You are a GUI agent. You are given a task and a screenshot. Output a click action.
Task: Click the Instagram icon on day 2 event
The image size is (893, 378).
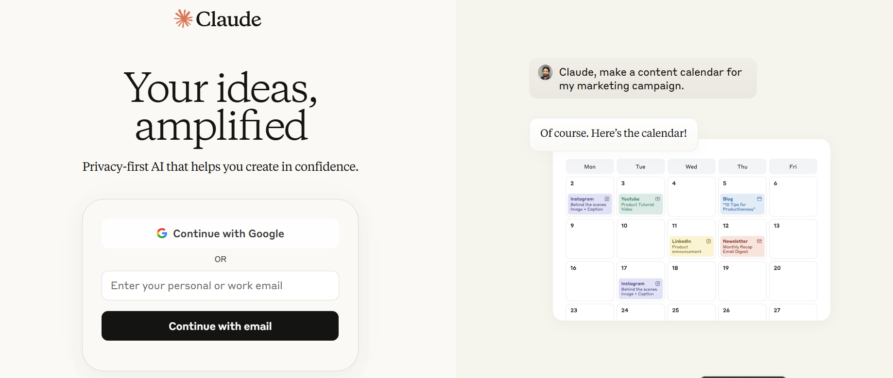tap(607, 199)
